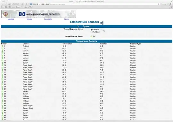Click the share icon in browser toolbar
The width and height of the screenshot is (173, 122).
tap(18, 4)
